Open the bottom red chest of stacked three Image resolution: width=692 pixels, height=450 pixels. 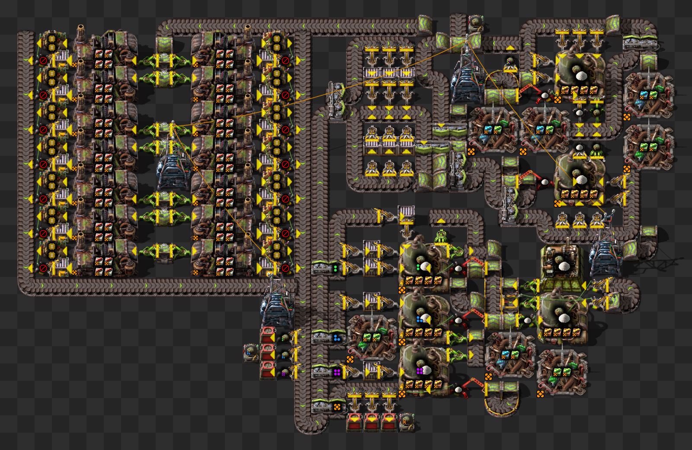click(x=268, y=371)
